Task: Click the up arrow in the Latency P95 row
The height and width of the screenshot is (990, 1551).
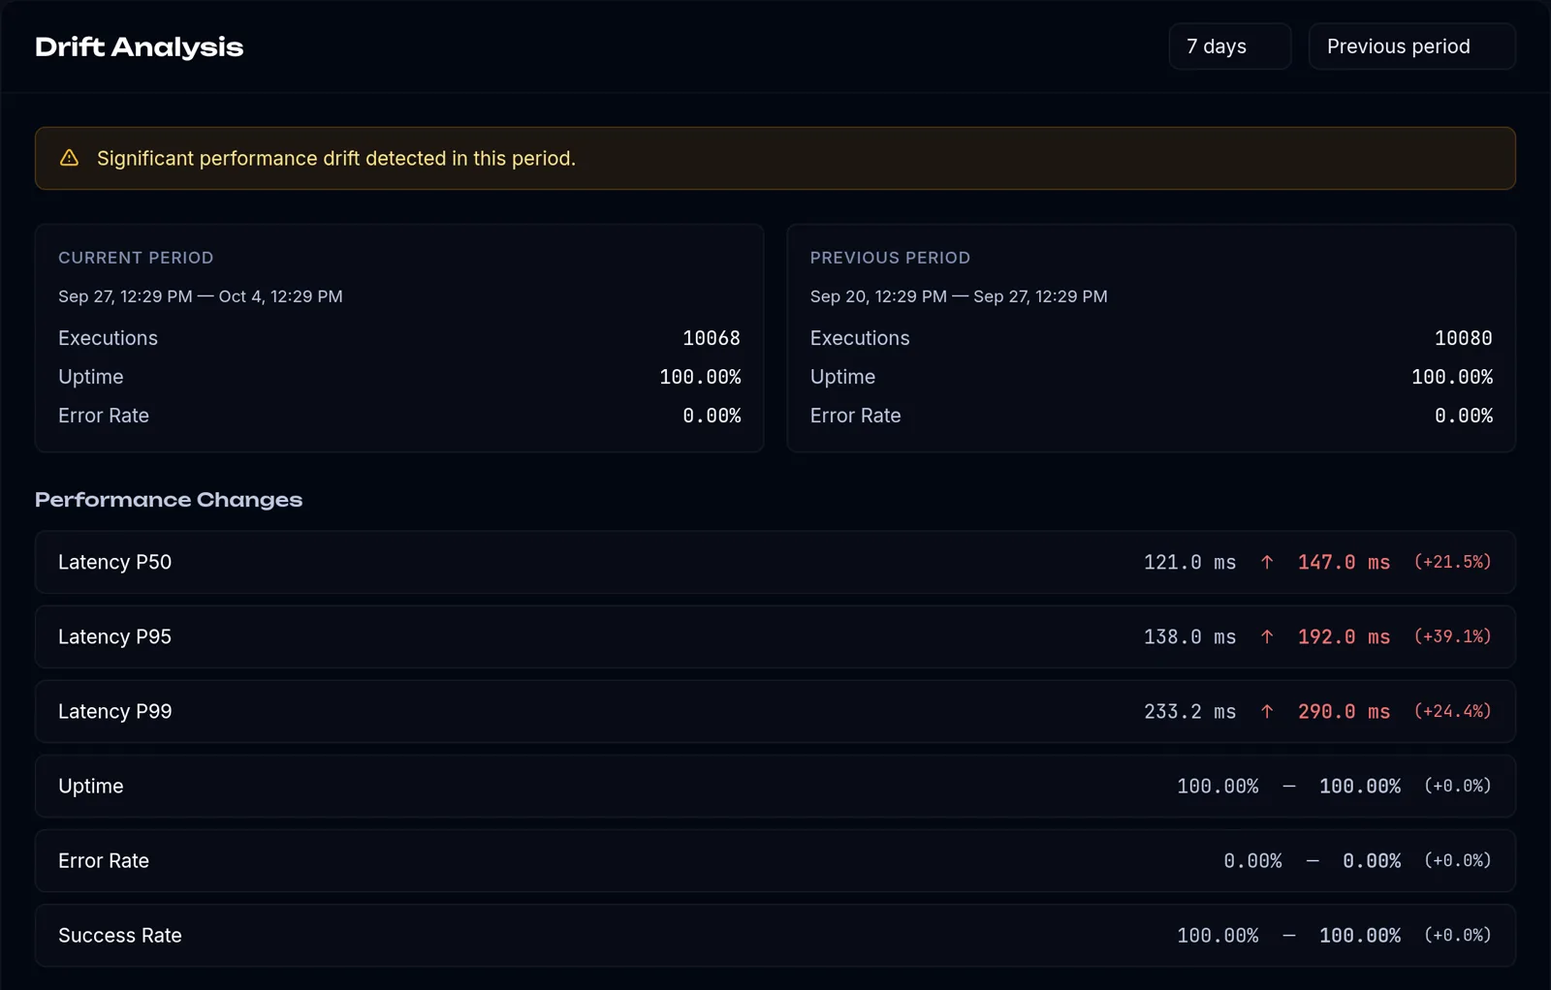Action: coord(1267,636)
